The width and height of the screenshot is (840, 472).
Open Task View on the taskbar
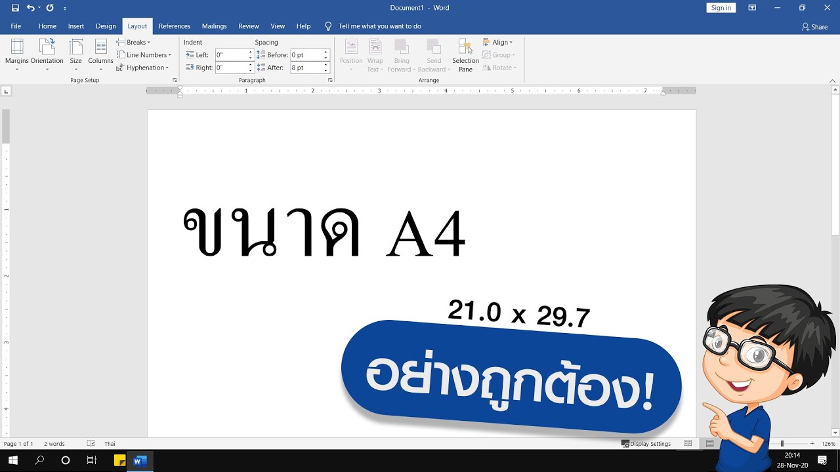point(92,461)
